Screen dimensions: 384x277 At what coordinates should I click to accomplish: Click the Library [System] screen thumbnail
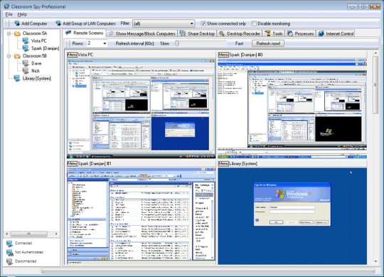click(x=292, y=216)
